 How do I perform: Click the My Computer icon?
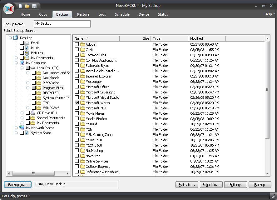pos(22,63)
